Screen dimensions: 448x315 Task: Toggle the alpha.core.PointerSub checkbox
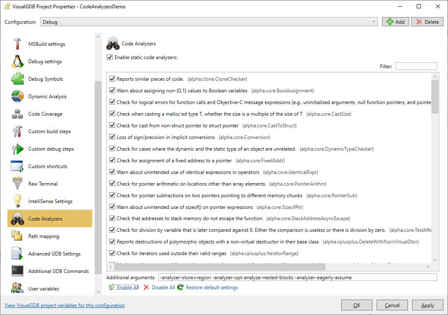112,195
